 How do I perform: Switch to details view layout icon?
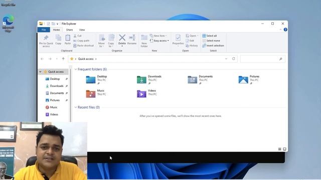click(x=280, y=149)
